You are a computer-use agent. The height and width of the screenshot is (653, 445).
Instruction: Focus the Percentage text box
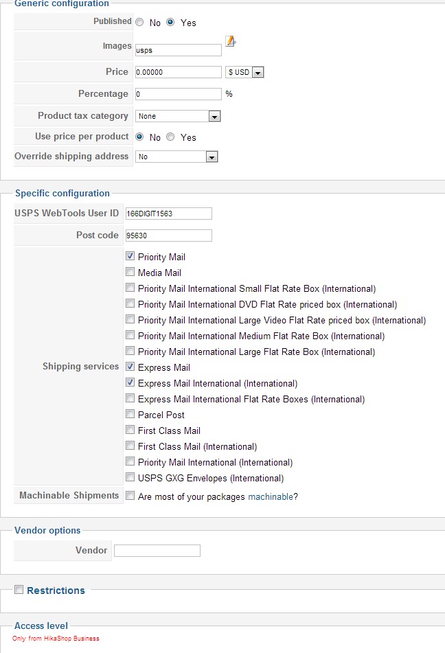coord(179,94)
